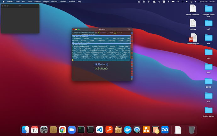Open Zoom from the Dock

[x=72, y=130]
